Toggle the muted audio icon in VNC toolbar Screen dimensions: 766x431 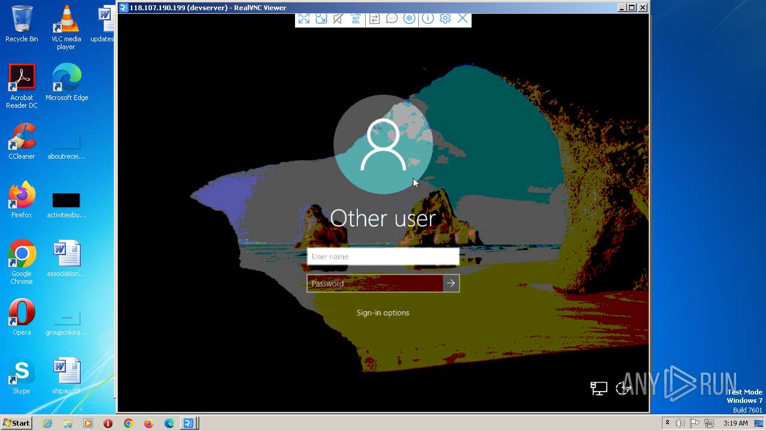click(x=338, y=19)
